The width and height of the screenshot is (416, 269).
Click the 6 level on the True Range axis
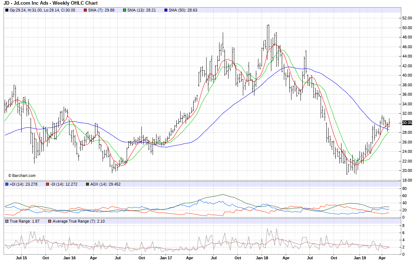403,233
